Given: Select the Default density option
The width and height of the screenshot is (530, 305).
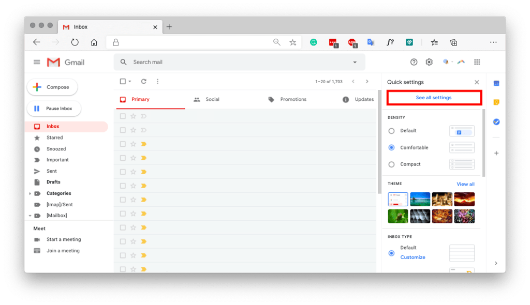Looking at the screenshot, I should (391, 131).
